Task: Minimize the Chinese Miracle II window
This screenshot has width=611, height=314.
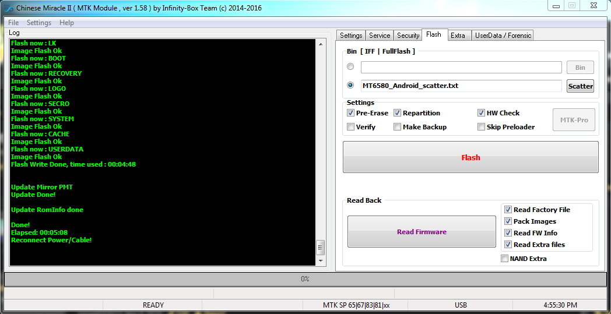Action: [556, 5]
